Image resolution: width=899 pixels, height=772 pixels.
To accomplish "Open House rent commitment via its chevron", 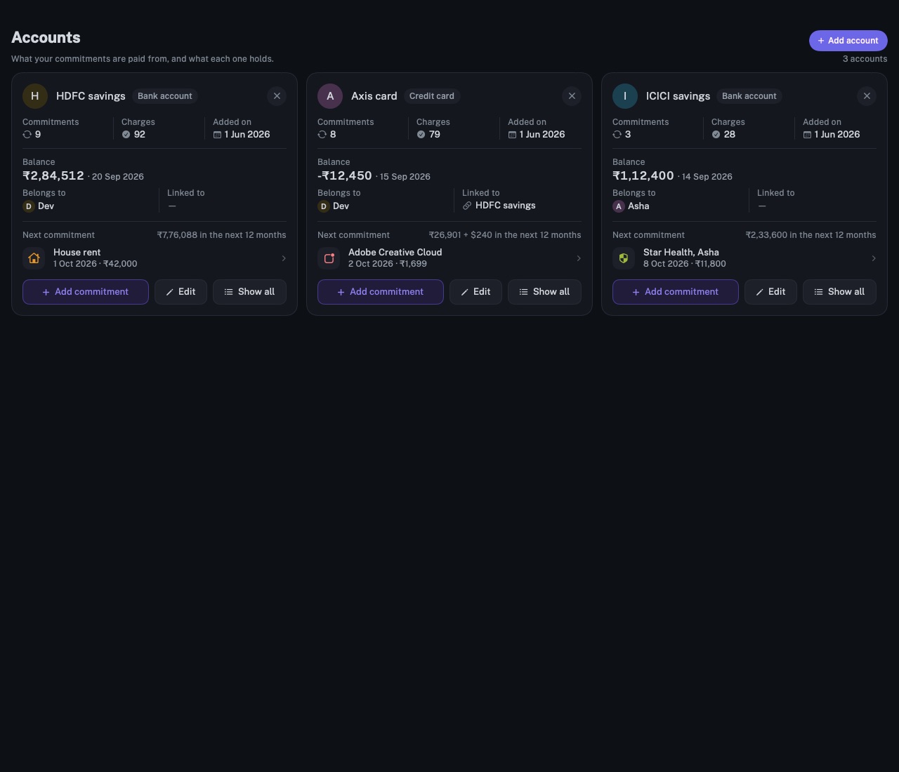I will coord(284,258).
